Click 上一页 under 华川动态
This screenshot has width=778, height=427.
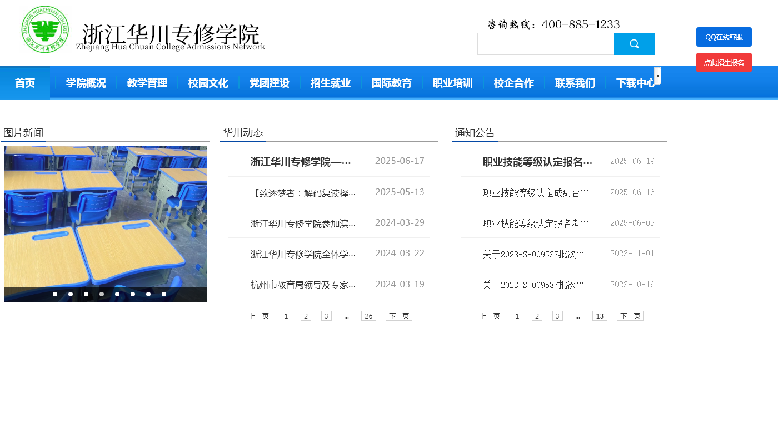coord(259,316)
